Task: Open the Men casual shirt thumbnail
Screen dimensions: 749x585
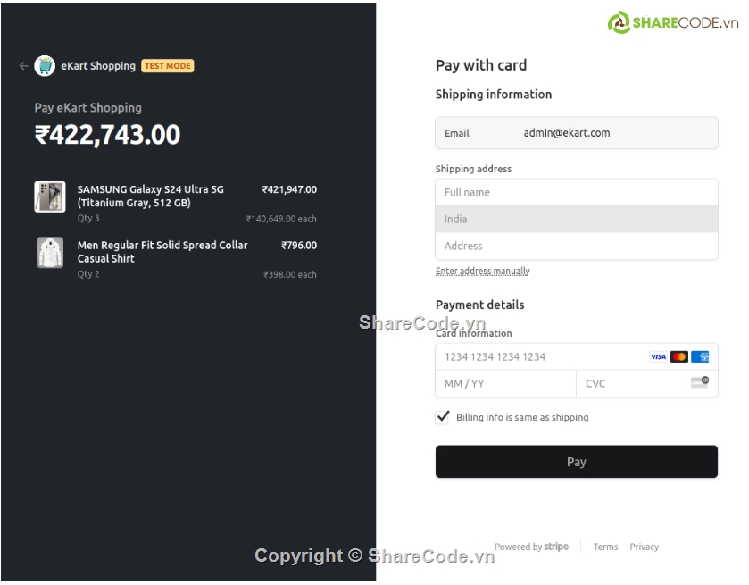Action: [x=50, y=253]
